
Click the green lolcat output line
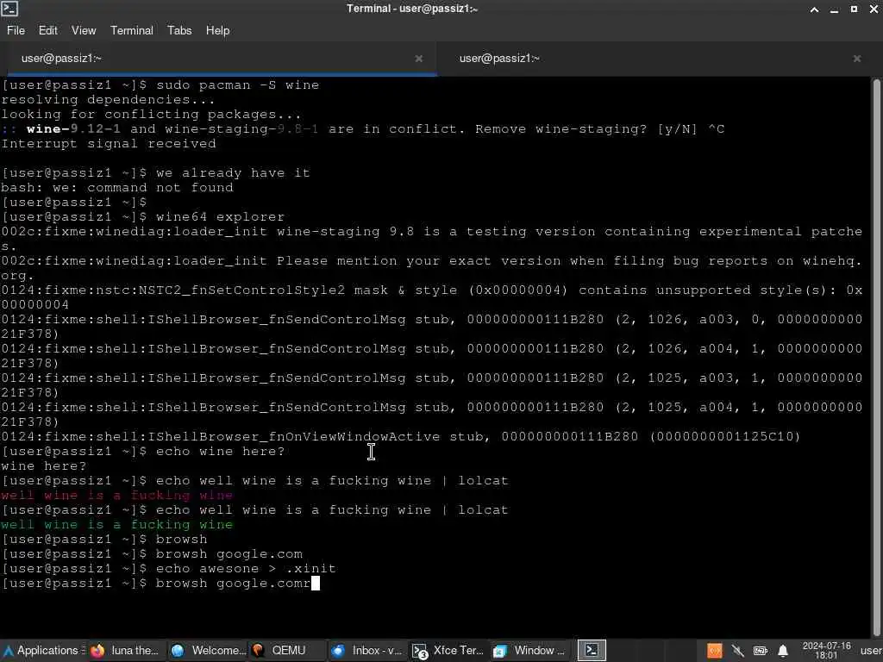117,525
